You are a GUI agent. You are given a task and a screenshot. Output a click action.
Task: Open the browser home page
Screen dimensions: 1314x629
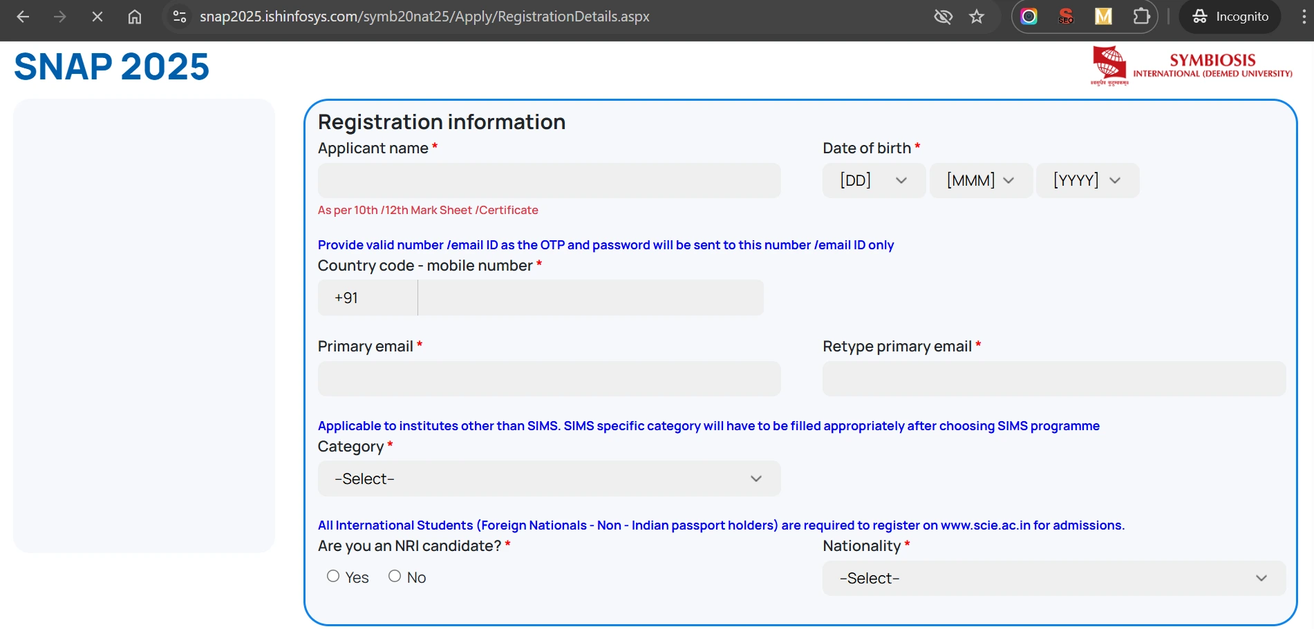tap(135, 17)
